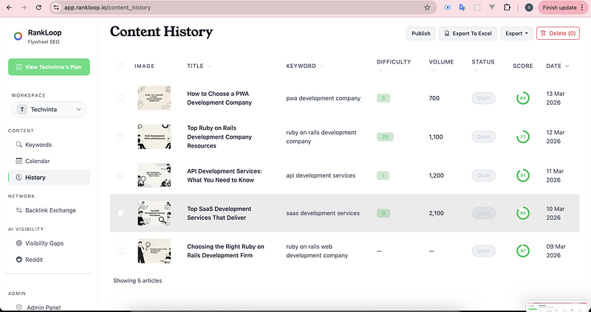This screenshot has height=312, width=591.
Task: Open the Export dropdown menu
Action: pos(516,33)
